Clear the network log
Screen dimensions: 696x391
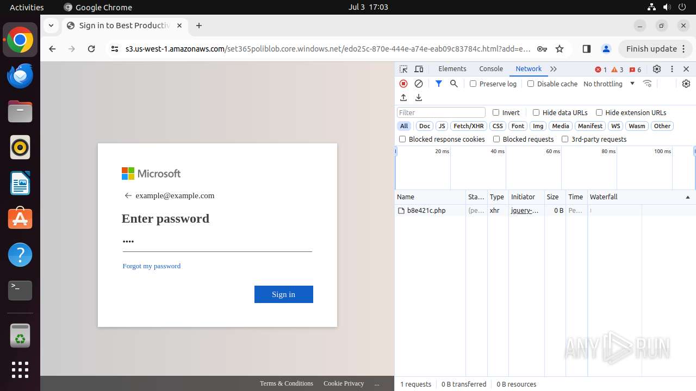click(x=419, y=84)
